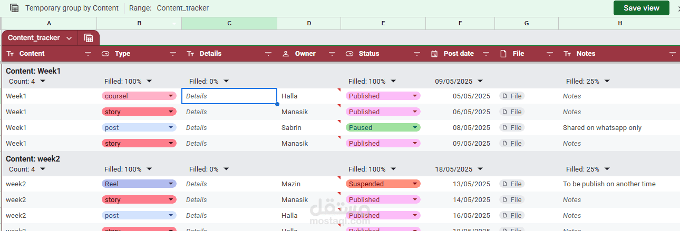Click the File chip dated 08/05/2025

point(512,127)
